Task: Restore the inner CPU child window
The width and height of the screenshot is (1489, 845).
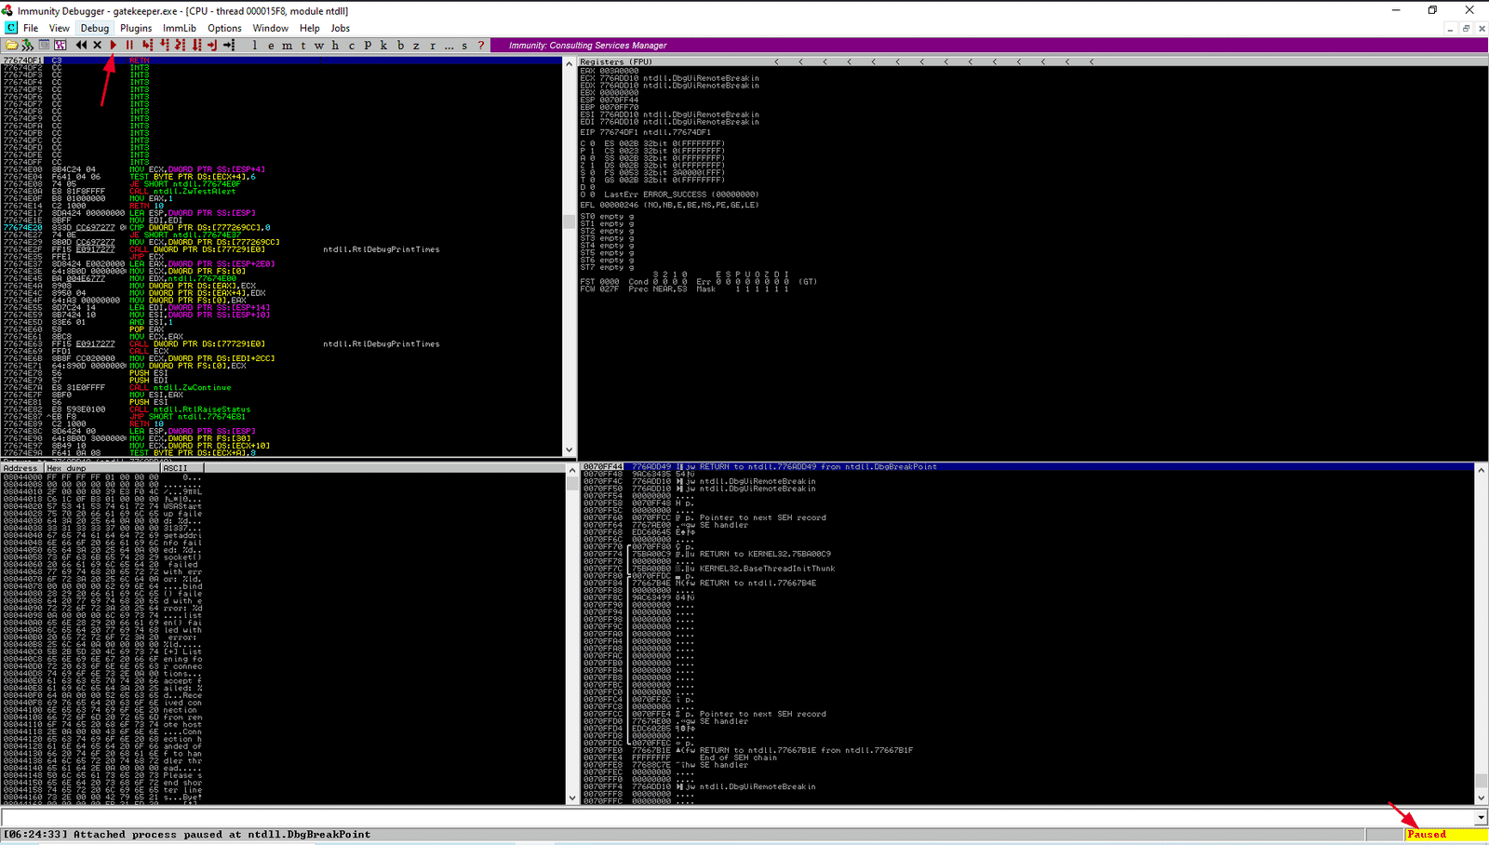Action: click(1466, 28)
